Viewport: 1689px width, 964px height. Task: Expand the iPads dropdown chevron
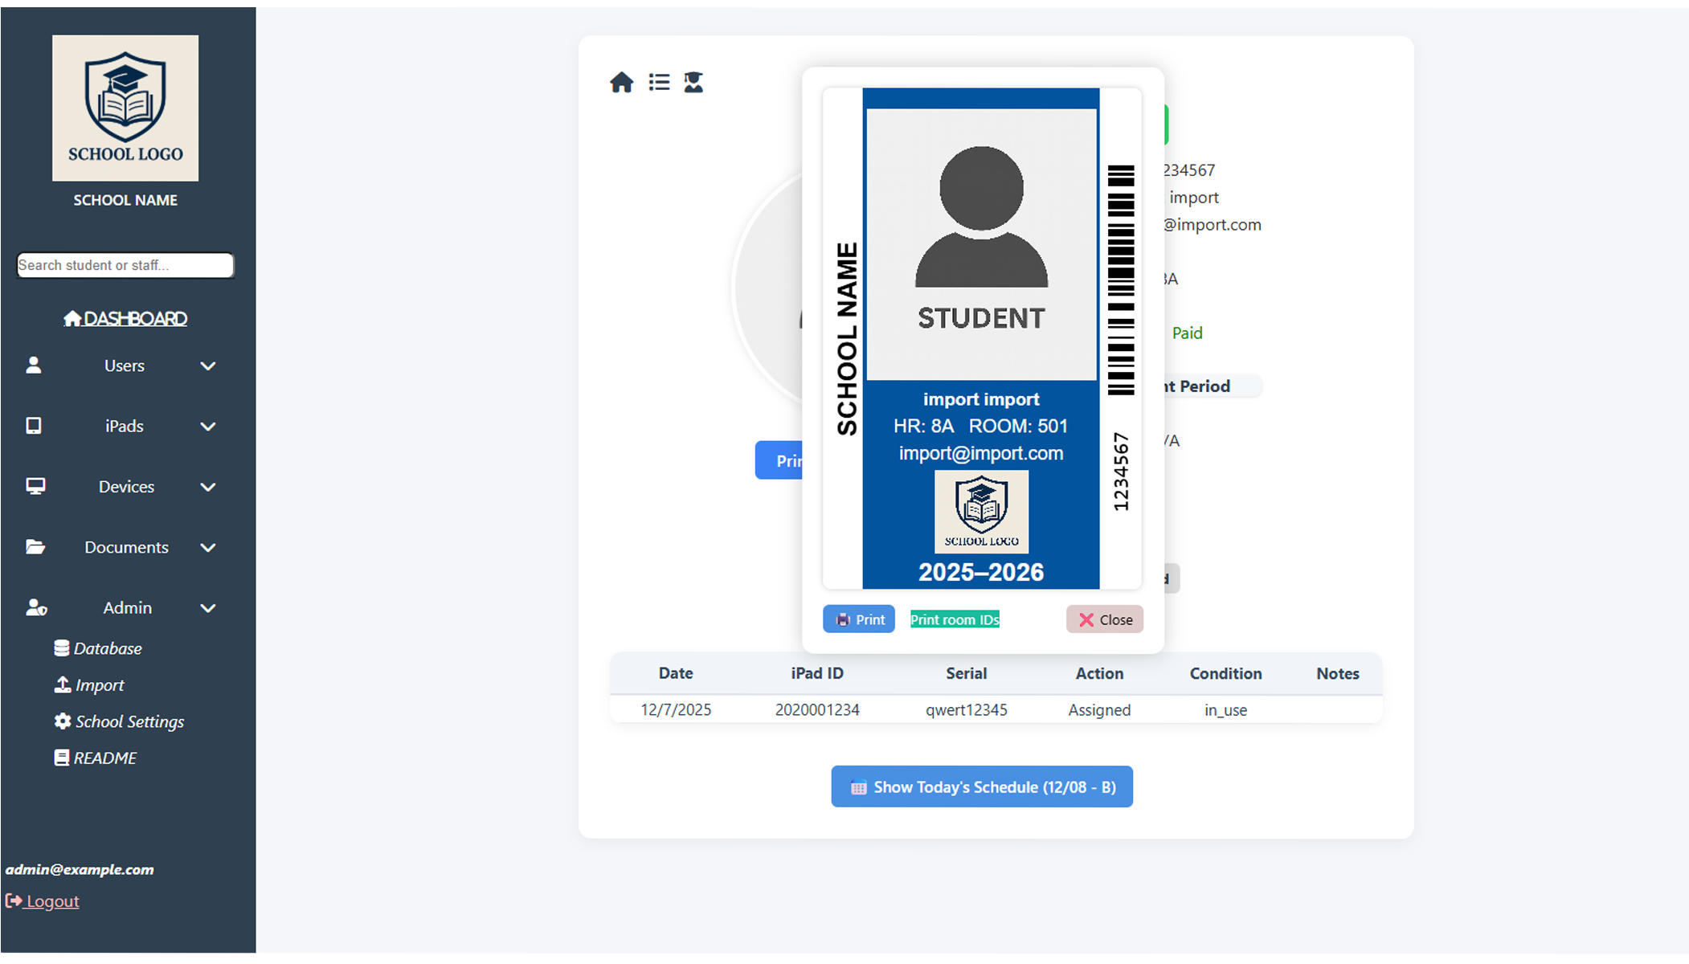pos(208,427)
